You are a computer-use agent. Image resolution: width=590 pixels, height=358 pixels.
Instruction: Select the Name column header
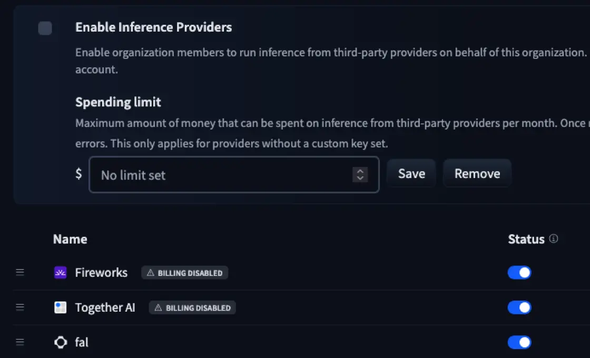point(70,238)
